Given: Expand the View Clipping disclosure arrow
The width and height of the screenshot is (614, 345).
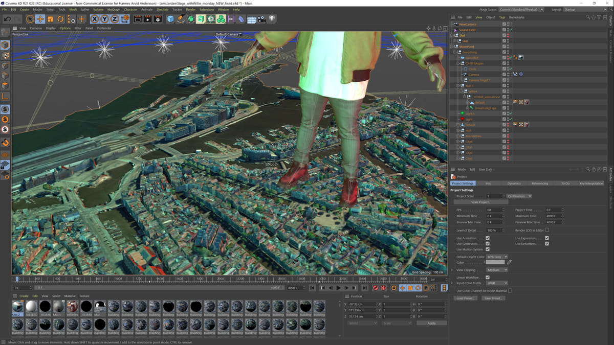Looking at the screenshot, I should pos(452,270).
